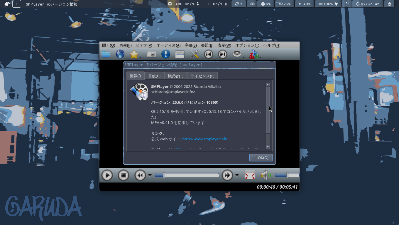Expand the favorites star dropdown arrow
Image resolution: width=399 pixels, height=225 pixels.
[x=141, y=57]
